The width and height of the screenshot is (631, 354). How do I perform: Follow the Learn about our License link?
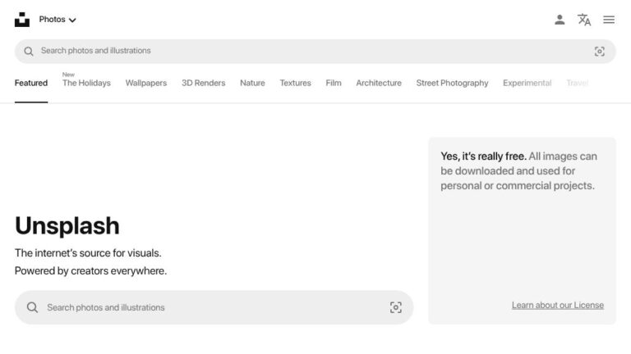click(x=558, y=305)
